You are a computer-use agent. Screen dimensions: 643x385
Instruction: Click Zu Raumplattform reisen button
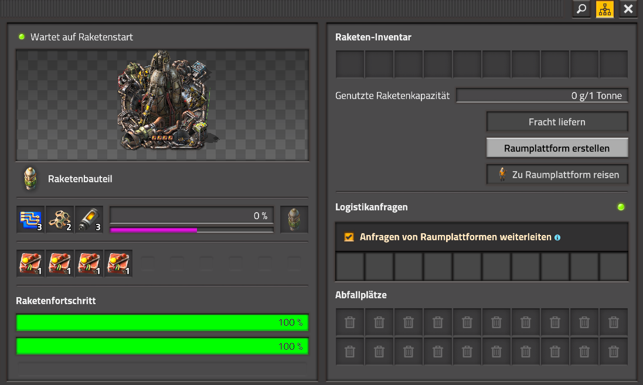click(557, 175)
